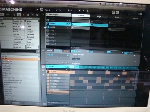
Task: Toggle mute on Snare 909 1
Action: click(68, 75)
